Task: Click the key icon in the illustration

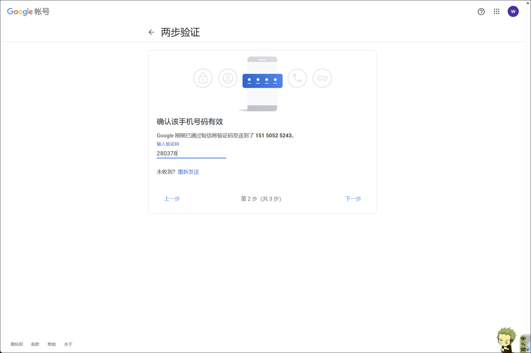Action: tap(322, 78)
